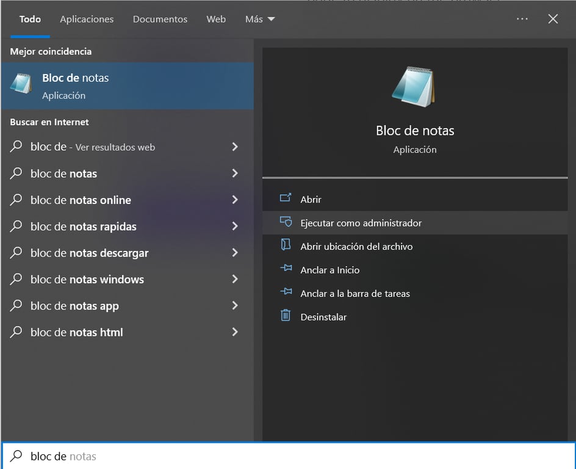
Task: Select the Desinstalar trash icon
Action: (286, 316)
